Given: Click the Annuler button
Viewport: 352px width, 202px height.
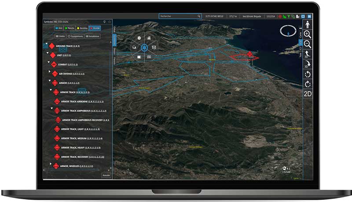Looking at the screenshot, I should (x=106, y=175).
